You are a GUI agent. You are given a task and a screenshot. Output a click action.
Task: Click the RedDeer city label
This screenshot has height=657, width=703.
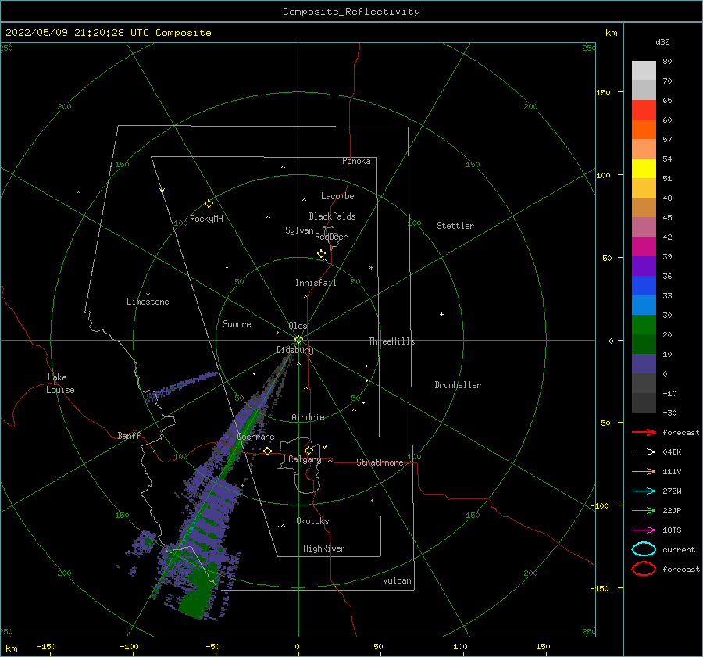(331, 237)
